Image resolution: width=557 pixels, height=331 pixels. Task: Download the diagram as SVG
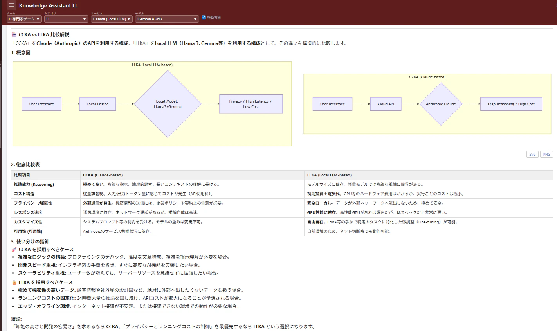(532, 154)
